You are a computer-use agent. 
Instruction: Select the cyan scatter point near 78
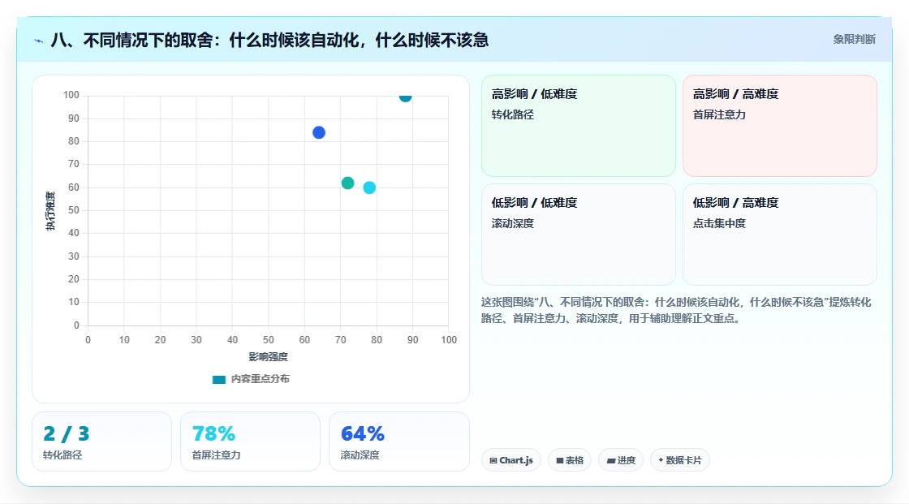tap(369, 188)
